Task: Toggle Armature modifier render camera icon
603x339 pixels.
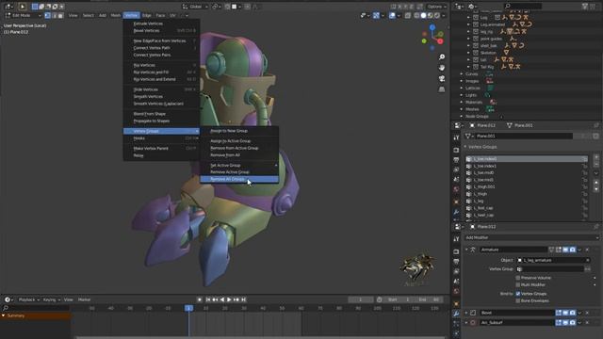Action: point(573,250)
